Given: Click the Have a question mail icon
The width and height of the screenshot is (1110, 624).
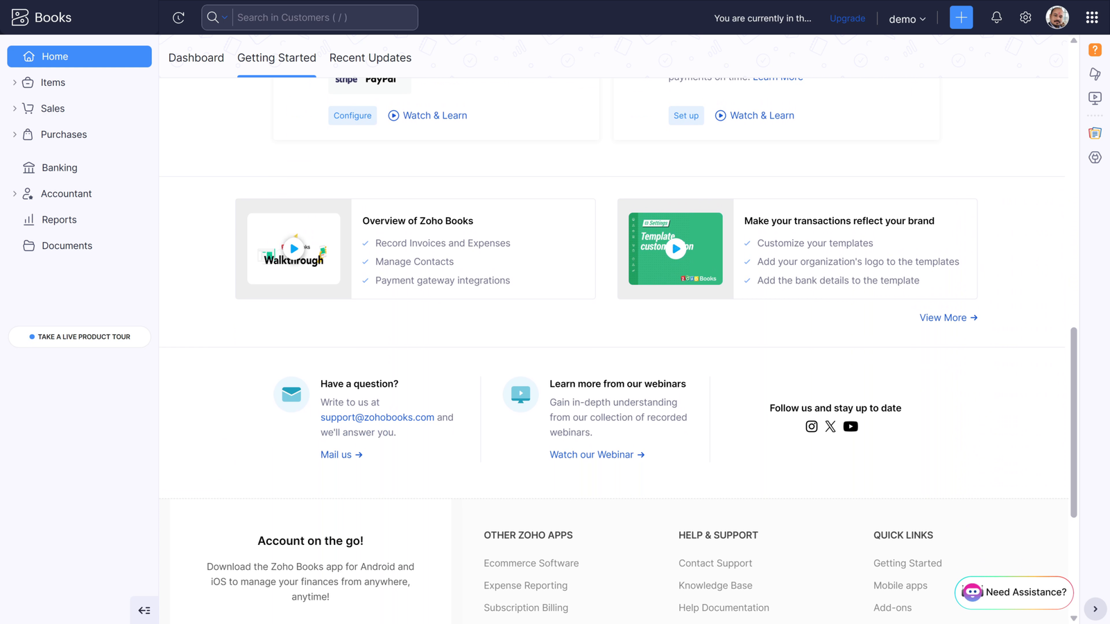Looking at the screenshot, I should coord(291,395).
